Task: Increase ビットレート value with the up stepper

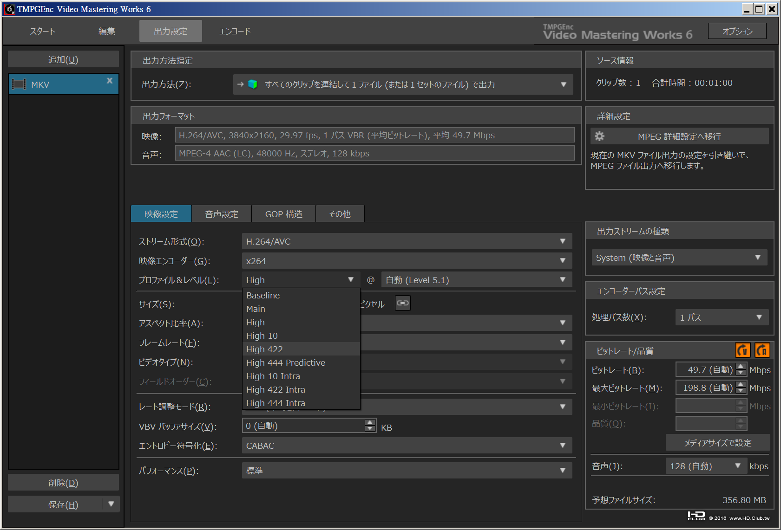Action: tap(741, 366)
